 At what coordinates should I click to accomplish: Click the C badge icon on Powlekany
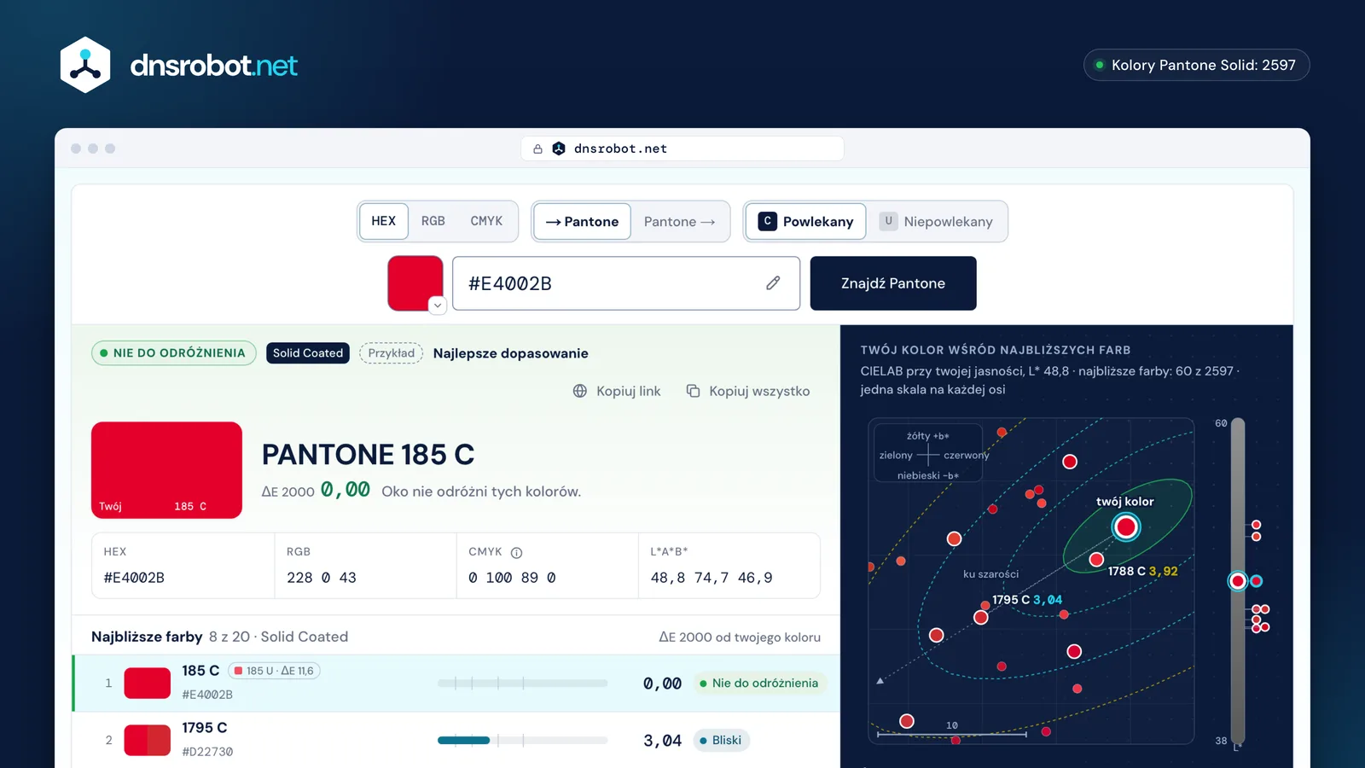[768, 221]
